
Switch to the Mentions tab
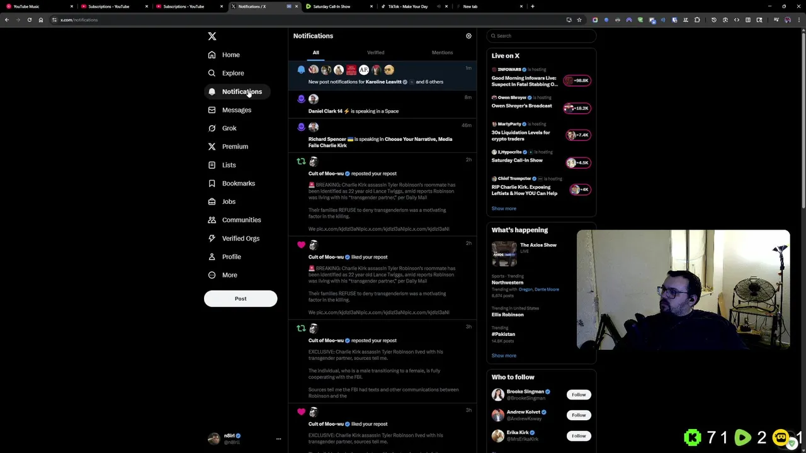(x=442, y=53)
